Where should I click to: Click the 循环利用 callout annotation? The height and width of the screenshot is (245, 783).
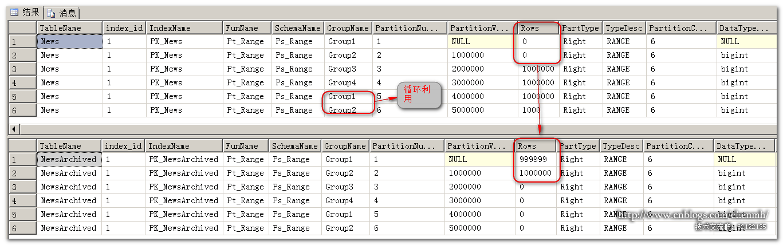coord(419,95)
